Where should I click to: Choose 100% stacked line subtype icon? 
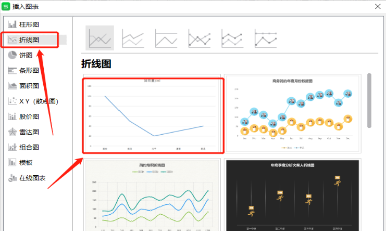tap(166, 38)
